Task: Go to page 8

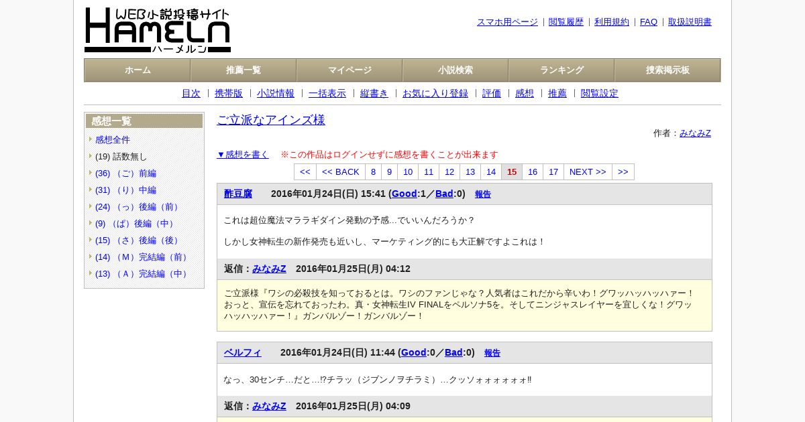Action: tap(374, 172)
